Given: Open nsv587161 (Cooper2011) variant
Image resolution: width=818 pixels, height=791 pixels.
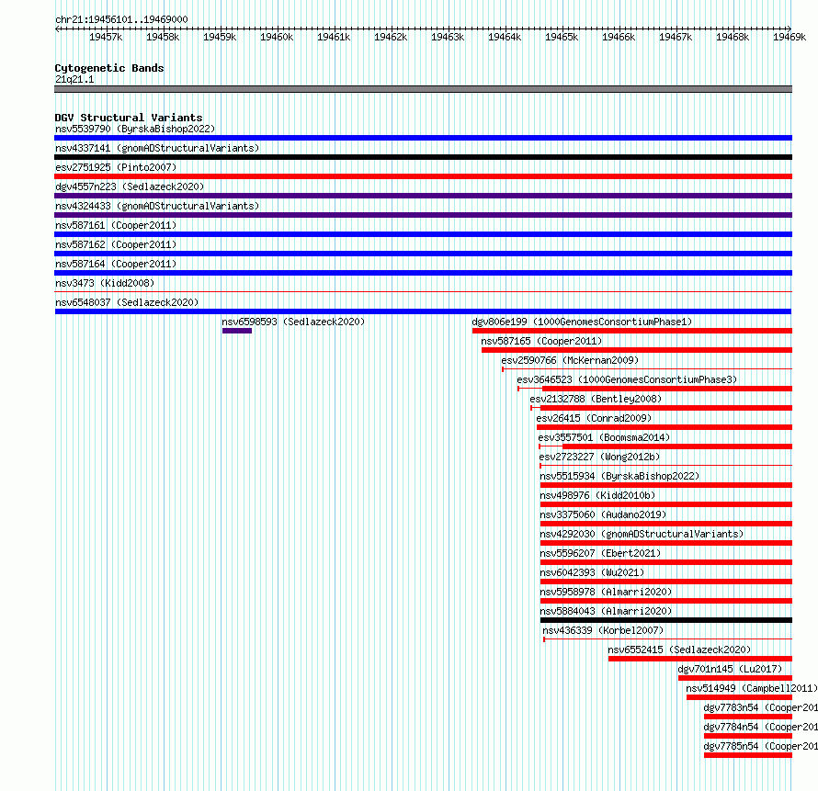Looking at the screenshot, I should click(x=116, y=225).
